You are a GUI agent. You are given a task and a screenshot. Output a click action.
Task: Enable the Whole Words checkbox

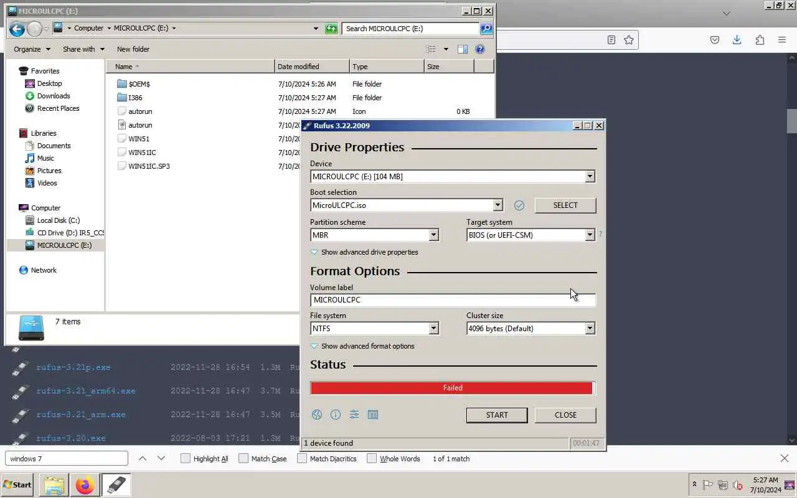tap(372, 459)
